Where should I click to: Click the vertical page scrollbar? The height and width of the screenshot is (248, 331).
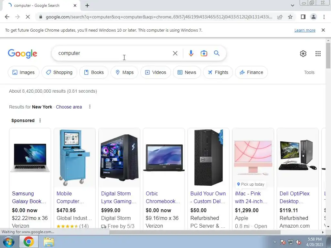(x=328, y=56)
